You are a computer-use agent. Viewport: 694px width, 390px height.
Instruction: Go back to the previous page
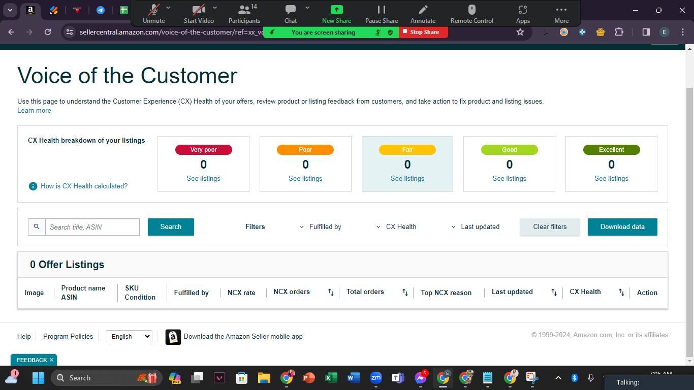tap(12, 32)
